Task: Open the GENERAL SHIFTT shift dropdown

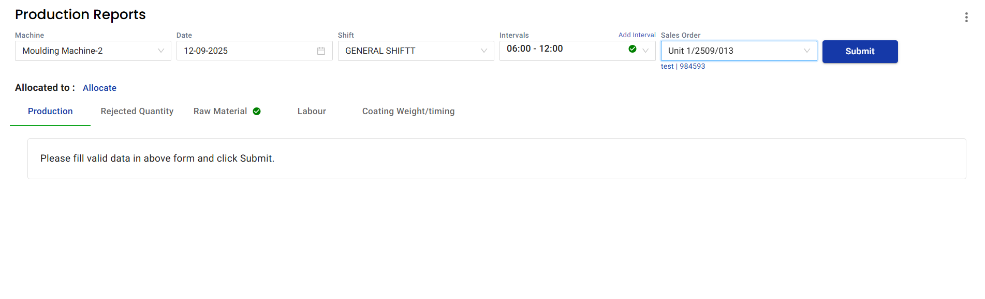Action: tap(410, 51)
